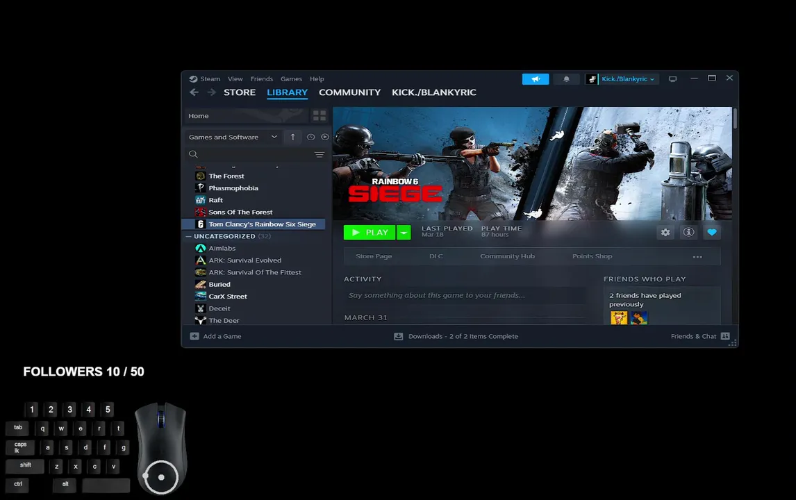Open the notifications bell
This screenshot has width=796, height=500.
566,78
